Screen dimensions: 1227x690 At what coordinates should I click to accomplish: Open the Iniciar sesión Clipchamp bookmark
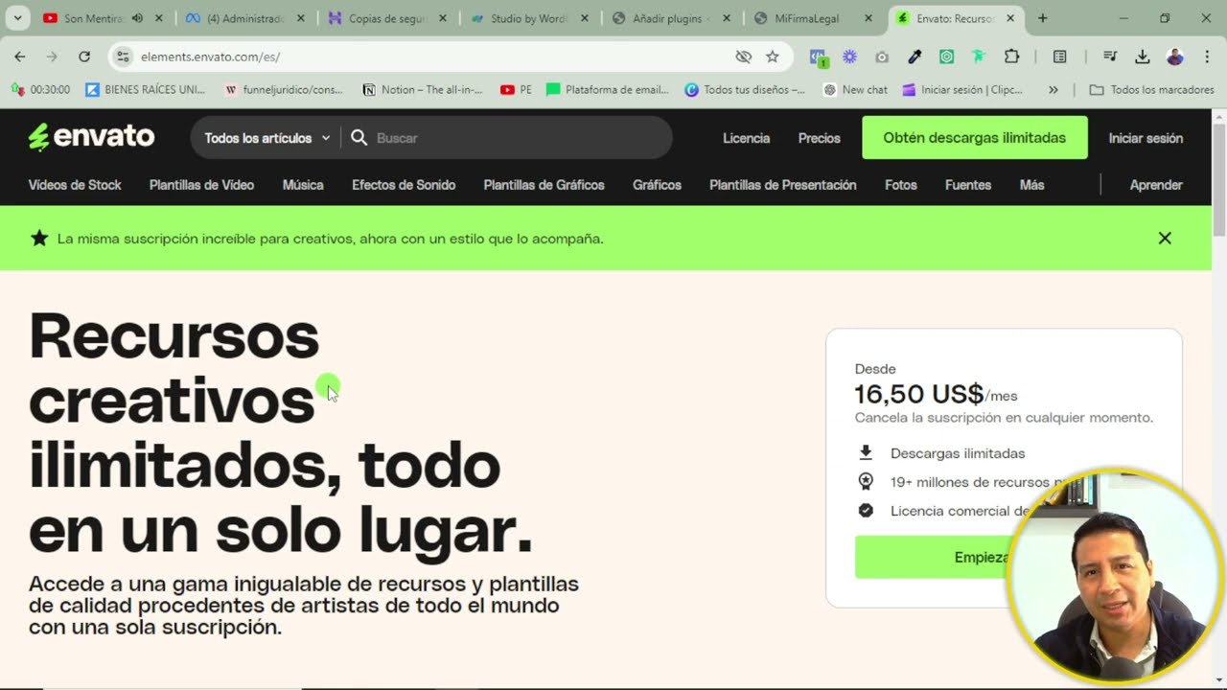click(962, 90)
